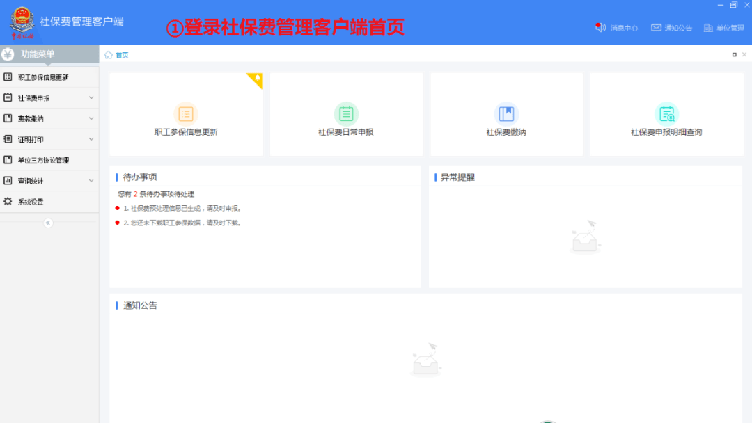Click the home icon on the 首页 tab
The width and height of the screenshot is (752, 423).
[109, 54]
